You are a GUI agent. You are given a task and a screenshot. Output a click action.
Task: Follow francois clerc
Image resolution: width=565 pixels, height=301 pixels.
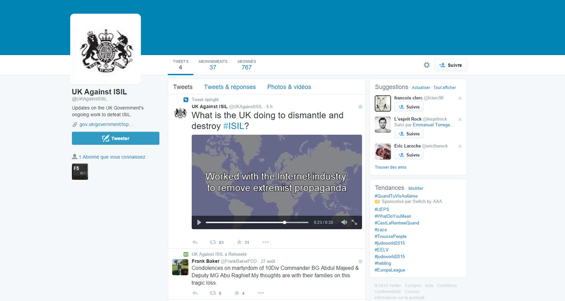[409, 107]
